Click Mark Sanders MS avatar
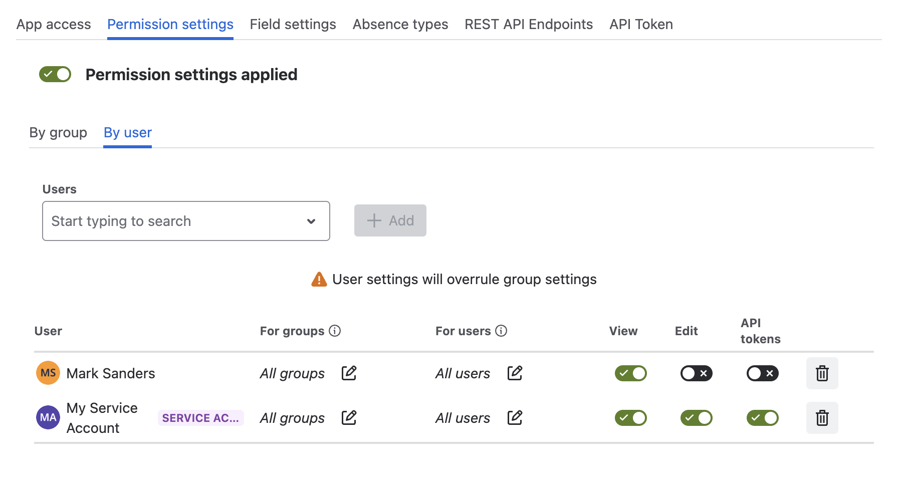The height and width of the screenshot is (483, 899). coord(48,373)
